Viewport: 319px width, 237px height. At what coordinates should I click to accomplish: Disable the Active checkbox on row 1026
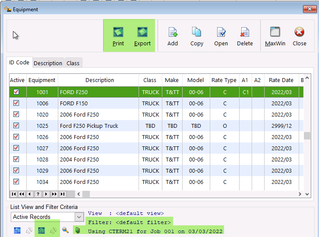[x=16, y=137]
